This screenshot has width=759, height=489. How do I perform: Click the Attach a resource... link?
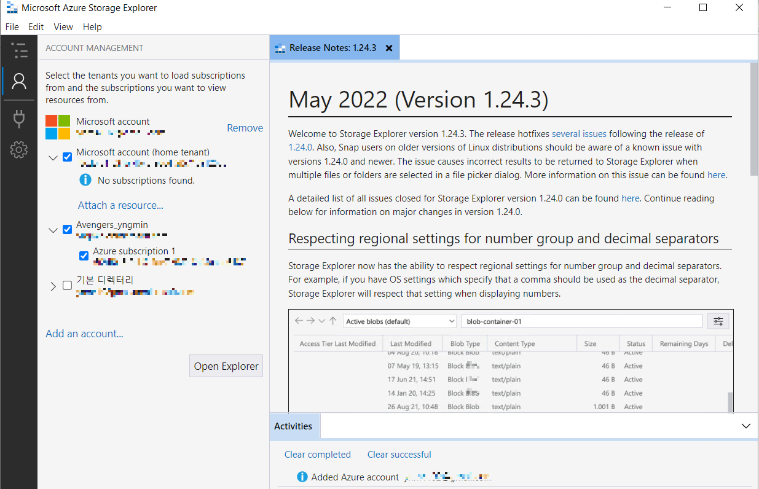(120, 205)
